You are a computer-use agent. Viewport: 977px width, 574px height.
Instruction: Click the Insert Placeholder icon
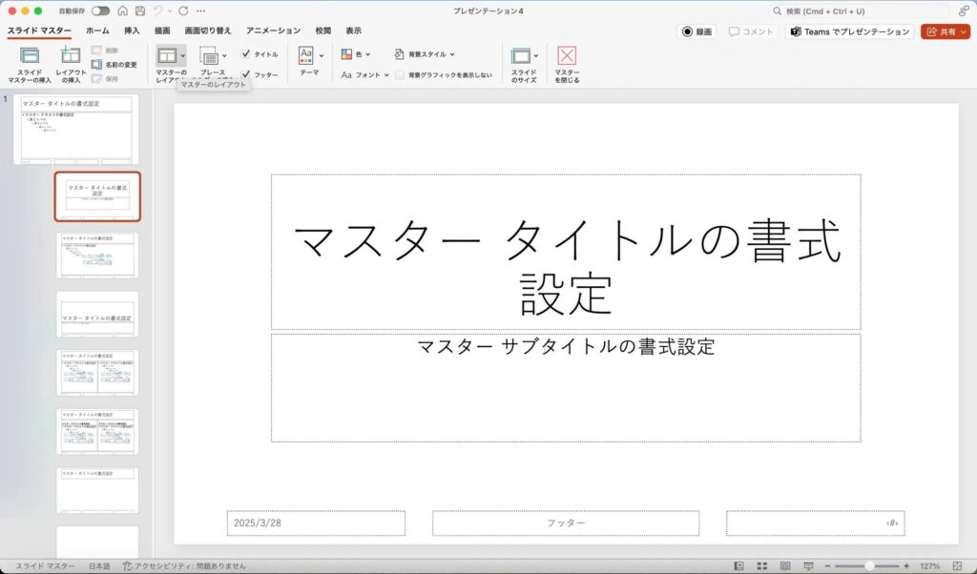pyautogui.click(x=209, y=56)
